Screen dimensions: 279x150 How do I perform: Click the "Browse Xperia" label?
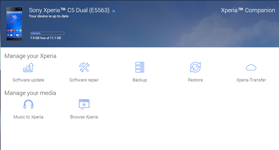(x=84, y=117)
